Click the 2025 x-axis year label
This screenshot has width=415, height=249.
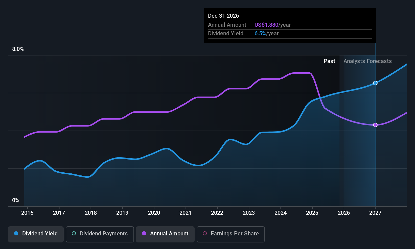coord(312,213)
